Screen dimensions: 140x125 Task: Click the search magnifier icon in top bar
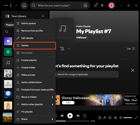pyautogui.click(x=34, y=5)
